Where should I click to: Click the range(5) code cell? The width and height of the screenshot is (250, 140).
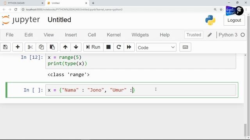(x=141, y=61)
